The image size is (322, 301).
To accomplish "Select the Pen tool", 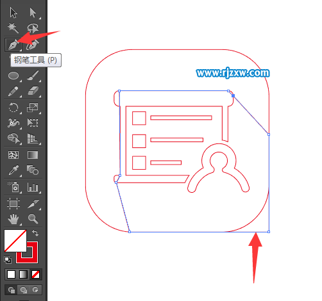I will (13, 45).
